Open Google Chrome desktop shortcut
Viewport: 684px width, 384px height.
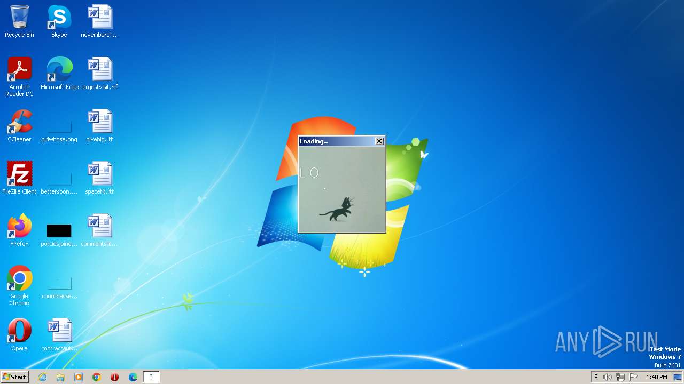(x=19, y=286)
